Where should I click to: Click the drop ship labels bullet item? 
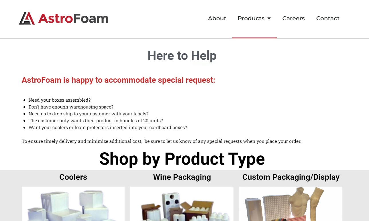(x=89, y=114)
